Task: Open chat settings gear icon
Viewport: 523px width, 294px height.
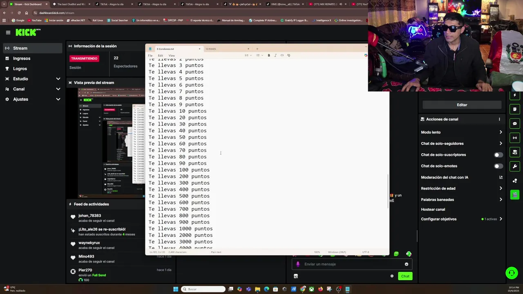Action: [x=392, y=276]
